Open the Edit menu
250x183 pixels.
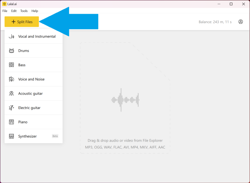[x=14, y=11]
